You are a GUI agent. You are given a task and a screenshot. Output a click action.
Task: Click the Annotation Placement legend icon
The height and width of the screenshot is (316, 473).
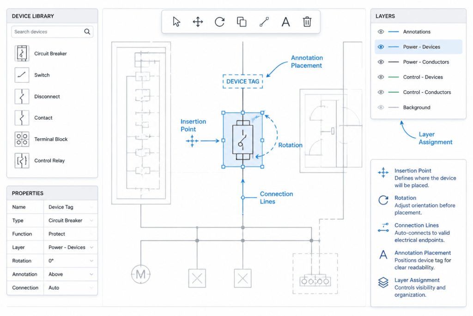(383, 254)
